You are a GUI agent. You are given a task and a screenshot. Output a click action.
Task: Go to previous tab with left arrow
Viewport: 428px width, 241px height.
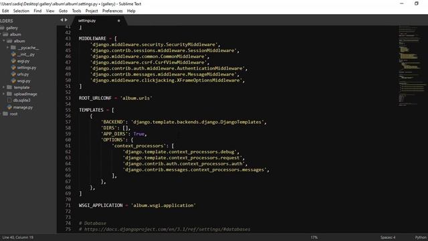[x=62, y=20]
